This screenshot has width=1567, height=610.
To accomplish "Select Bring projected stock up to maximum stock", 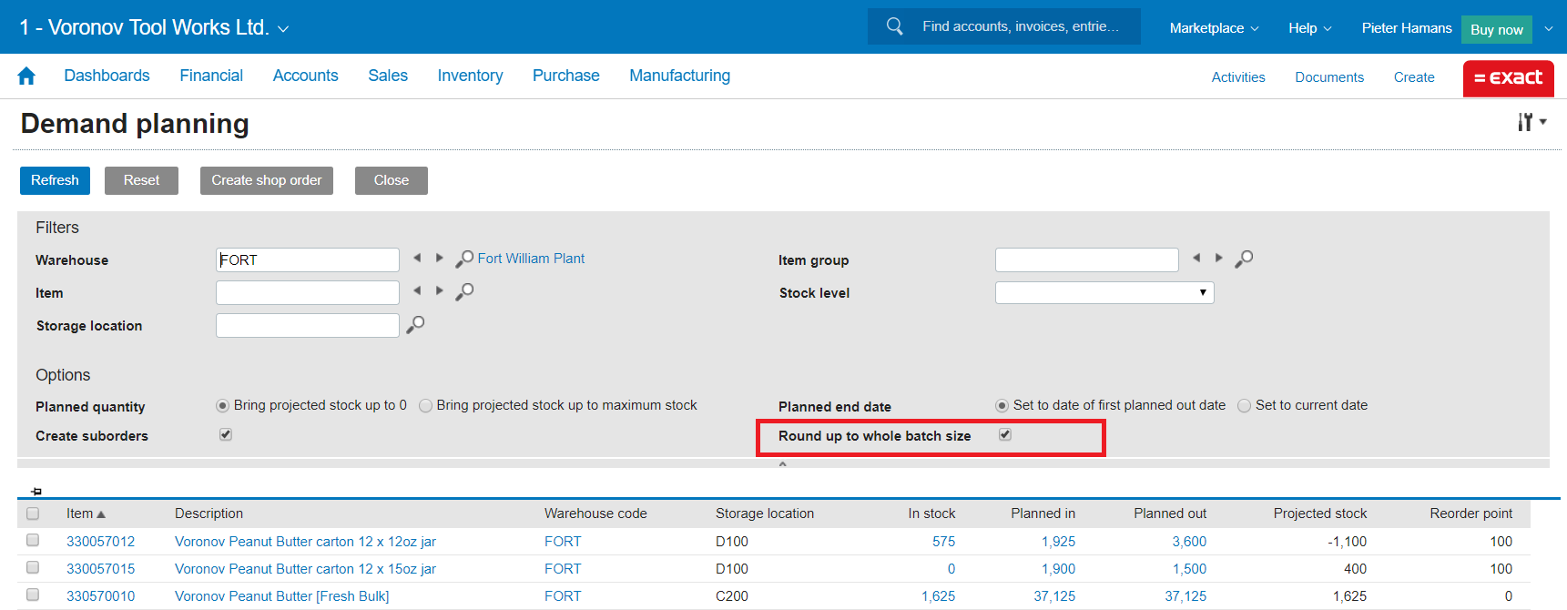I will pyautogui.click(x=425, y=406).
